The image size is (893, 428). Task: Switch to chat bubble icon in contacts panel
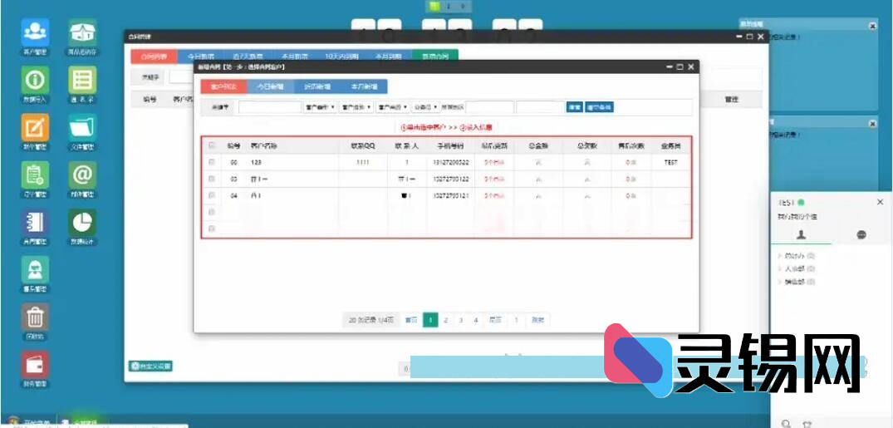(861, 235)
